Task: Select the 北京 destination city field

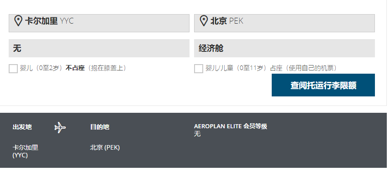Action: [285, 23]
